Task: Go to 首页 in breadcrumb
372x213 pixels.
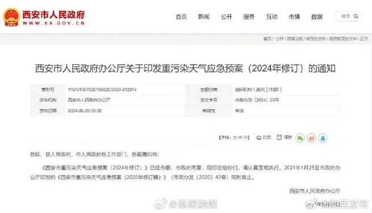Action: (x=267, y=39)
